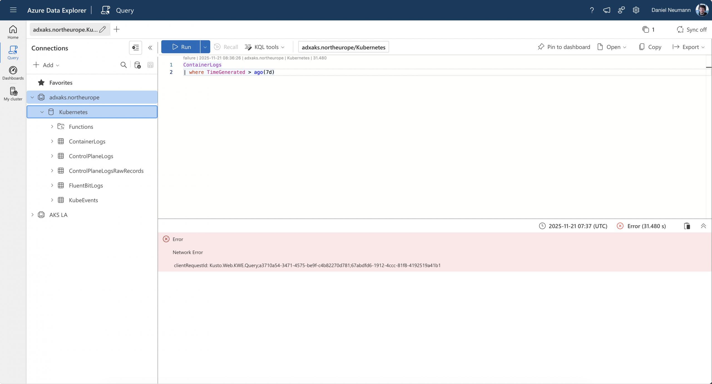This screenshot has width=712, height=384.
Task: Open the settings gear icon
Action: click(x=636, y=10)
